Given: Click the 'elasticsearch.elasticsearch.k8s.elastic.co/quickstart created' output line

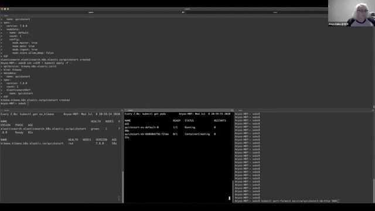Looking at the screenshot, I should pyautogui.click(x=46, y=60).
